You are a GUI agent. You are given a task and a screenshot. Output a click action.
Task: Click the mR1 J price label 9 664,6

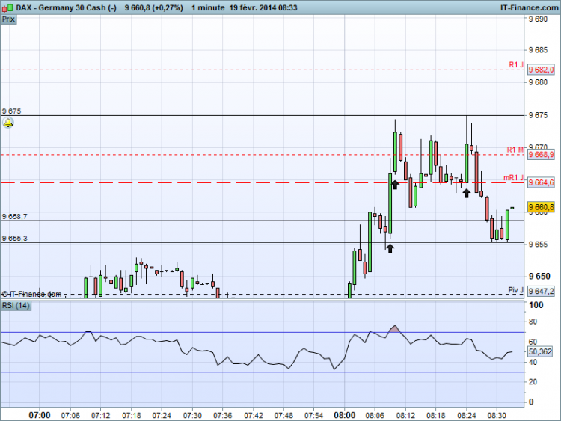click(x=541, y=182)
